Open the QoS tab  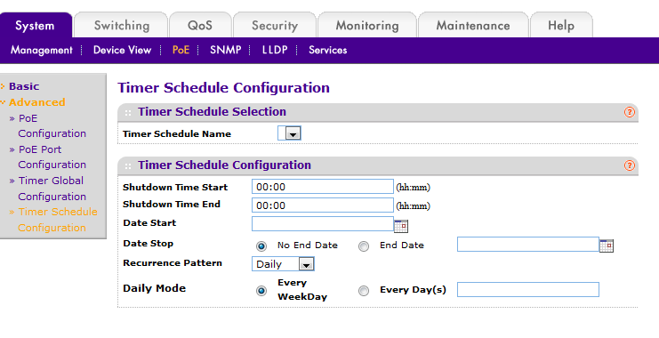[200, 26]
